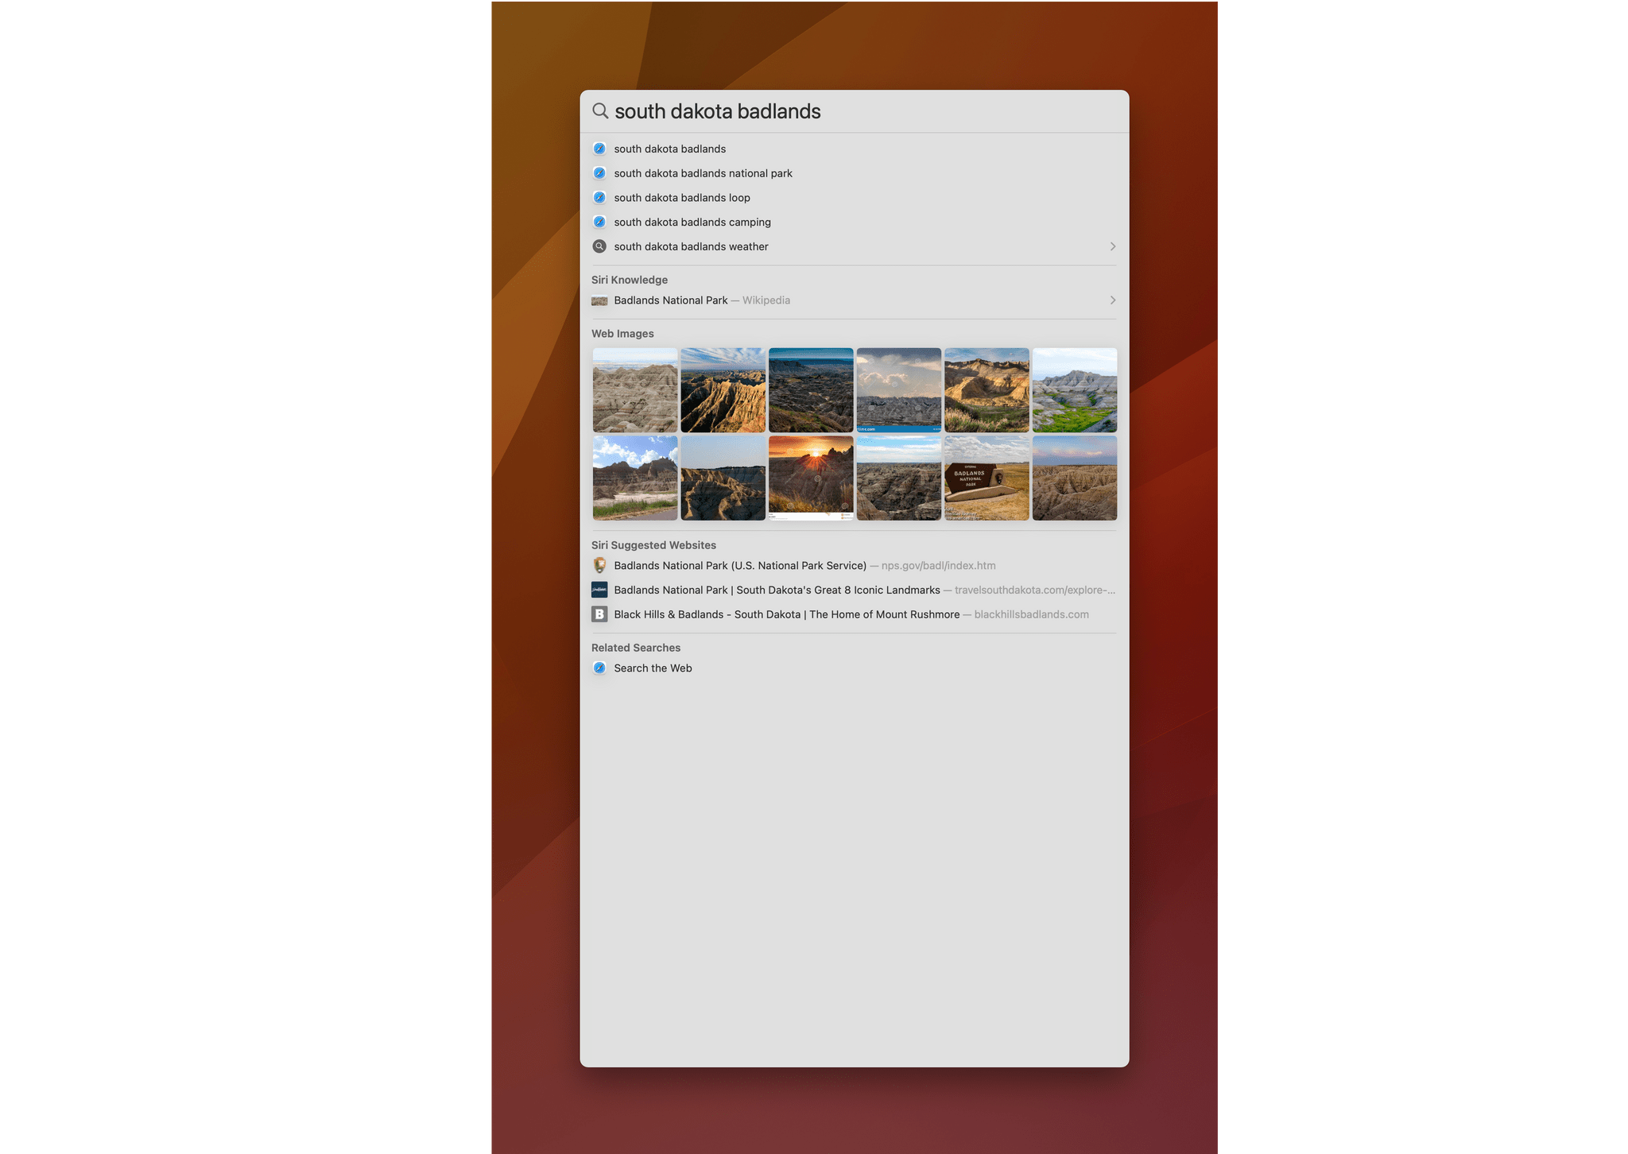Click the NPS arrowhead favicon
Viewport: 1628px width, 1154px height.
point(599,566)
